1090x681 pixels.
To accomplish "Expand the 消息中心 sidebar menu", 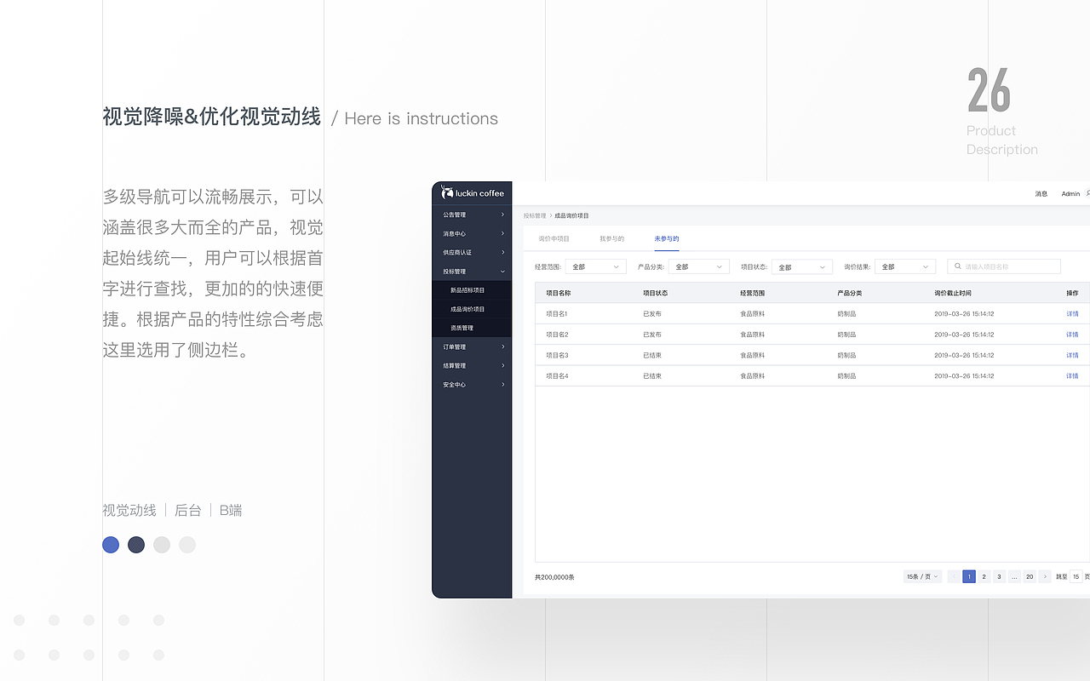I will [472, 233].
